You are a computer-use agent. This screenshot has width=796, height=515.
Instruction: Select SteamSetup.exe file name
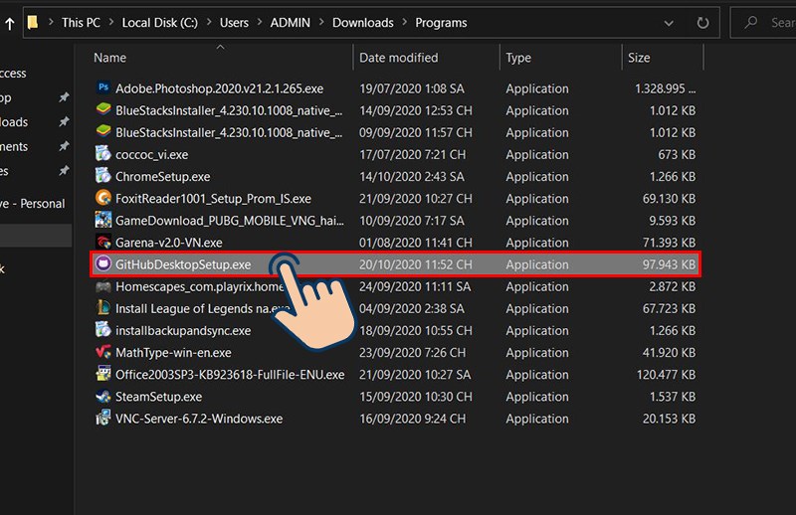point(158,397)
